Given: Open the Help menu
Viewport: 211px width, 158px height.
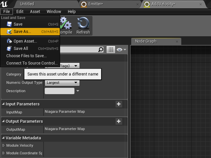Looking at the screenshot, I should [x=71, y=12].
